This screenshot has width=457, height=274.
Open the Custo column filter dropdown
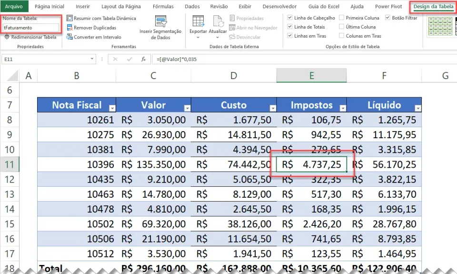coord(273,108)
